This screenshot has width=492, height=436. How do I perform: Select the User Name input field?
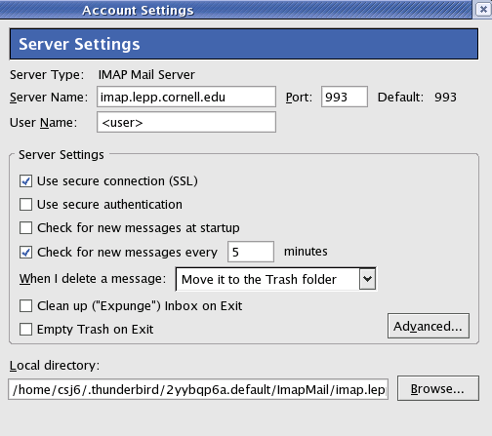coord(186,122)
